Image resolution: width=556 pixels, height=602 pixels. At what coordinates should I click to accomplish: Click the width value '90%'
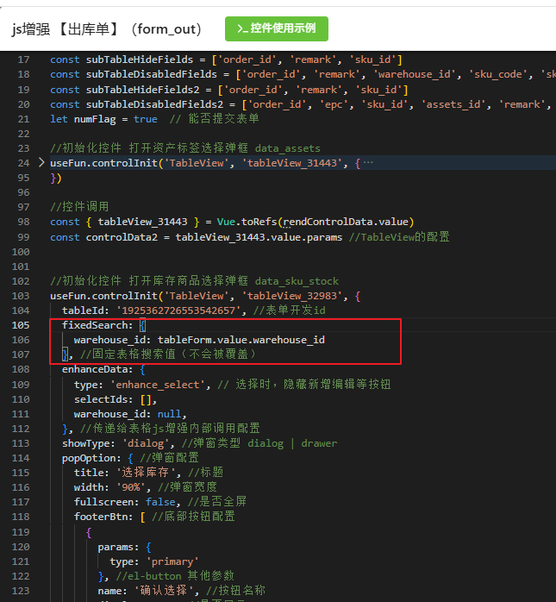pyautogui.click(x=131, y=487)
